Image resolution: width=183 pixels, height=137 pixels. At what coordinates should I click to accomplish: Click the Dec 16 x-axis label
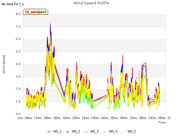point(23,118)
